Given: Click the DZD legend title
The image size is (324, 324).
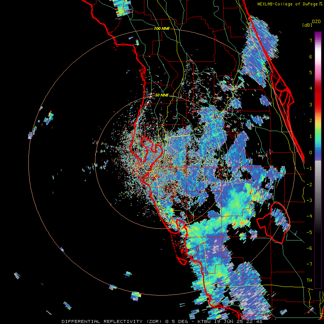Looking at the screenshot, I should tap(316, 22).
